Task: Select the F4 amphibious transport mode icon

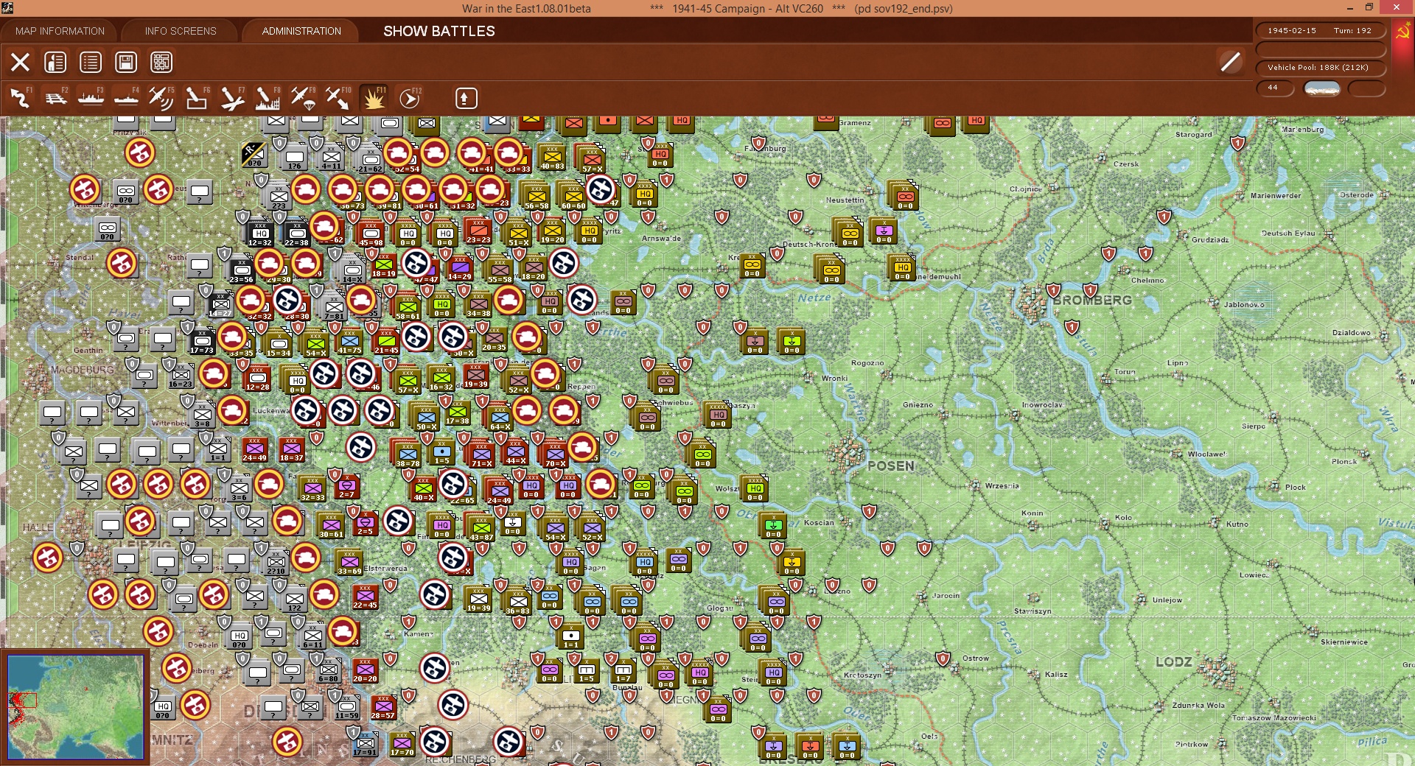Action: tap(126, 98)
